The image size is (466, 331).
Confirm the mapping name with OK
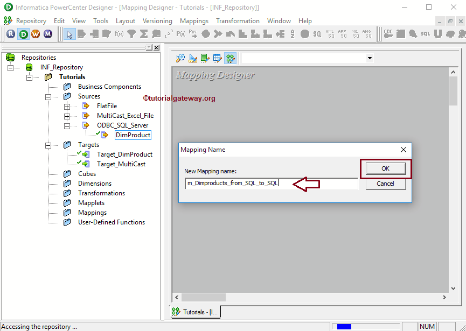(x=386, y=168)
